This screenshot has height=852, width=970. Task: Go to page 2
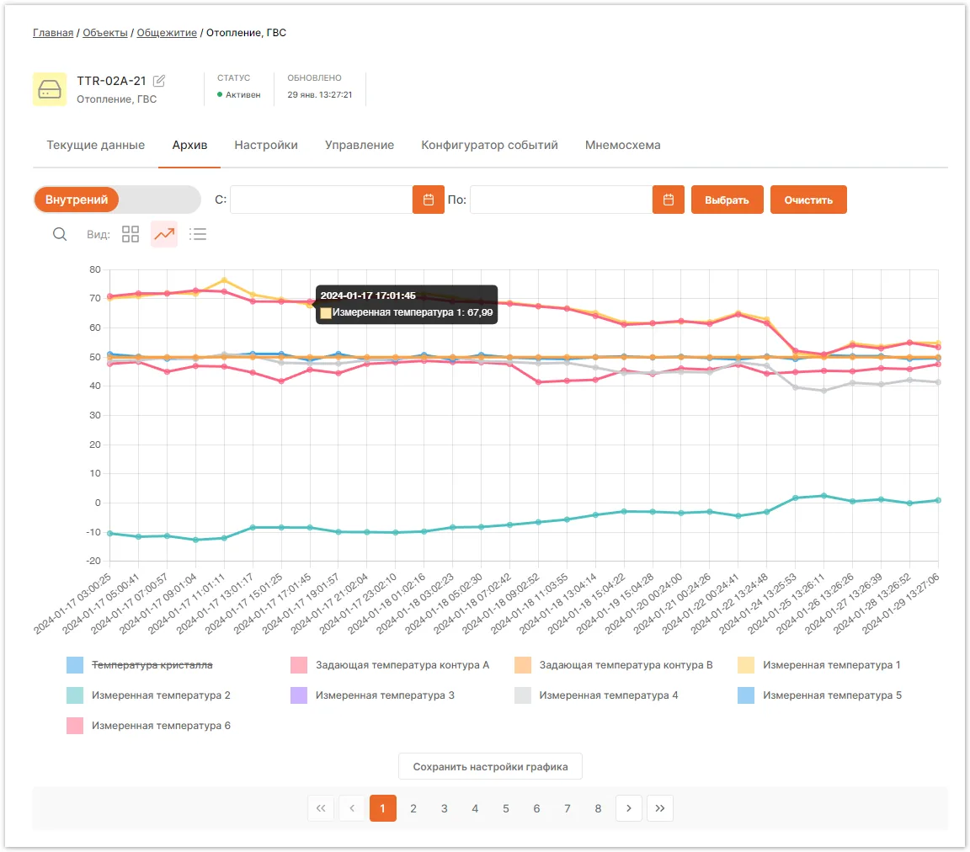point(413,808)
